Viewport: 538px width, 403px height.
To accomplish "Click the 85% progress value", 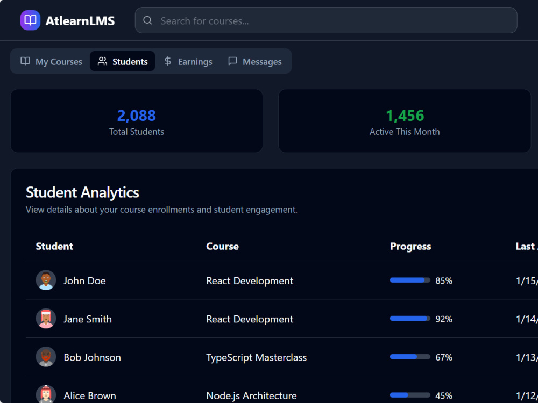I will 444,280.
